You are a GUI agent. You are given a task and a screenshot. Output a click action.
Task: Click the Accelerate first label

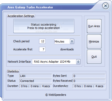click(23, 49)
